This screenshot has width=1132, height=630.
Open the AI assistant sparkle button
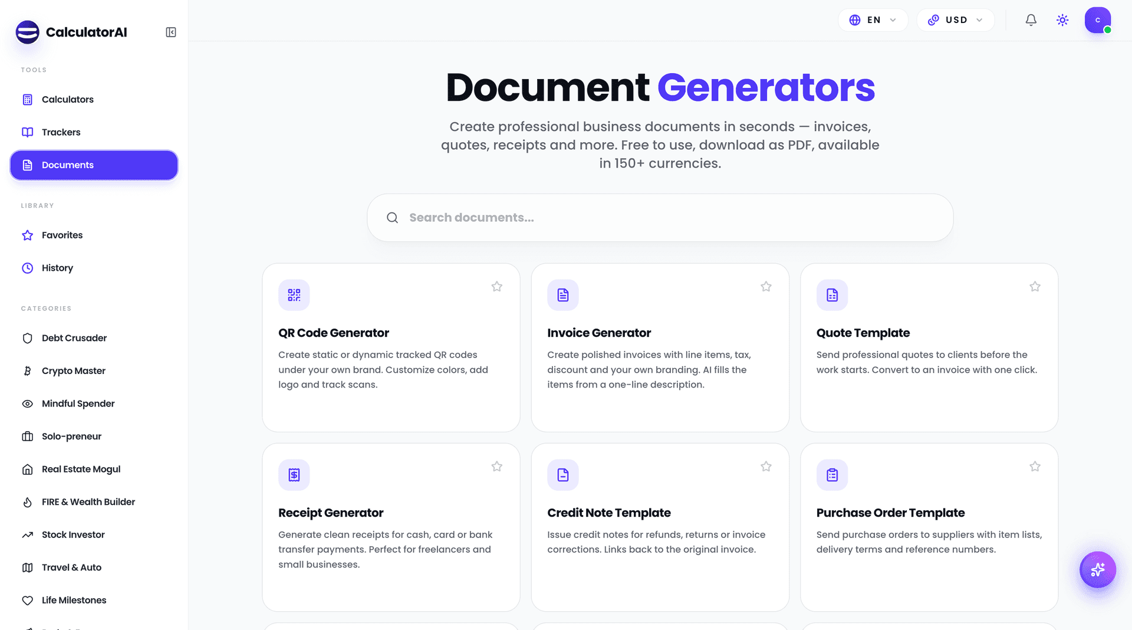click(1097, 569)
